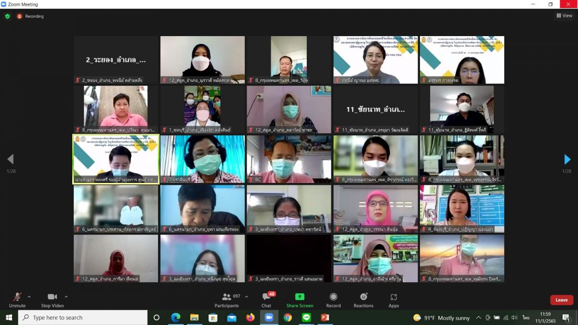
Task: Go to previous page of participants
Action: 11,159
